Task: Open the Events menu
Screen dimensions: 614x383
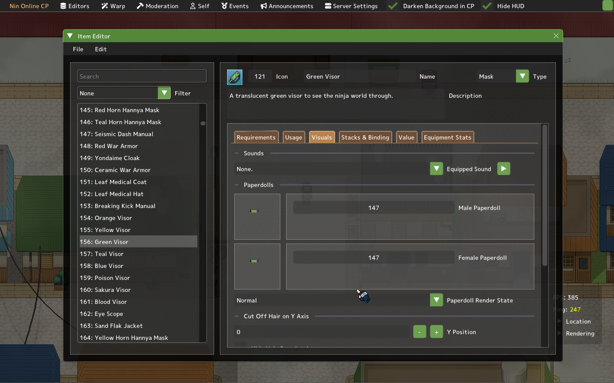Action: pos(235,6)
